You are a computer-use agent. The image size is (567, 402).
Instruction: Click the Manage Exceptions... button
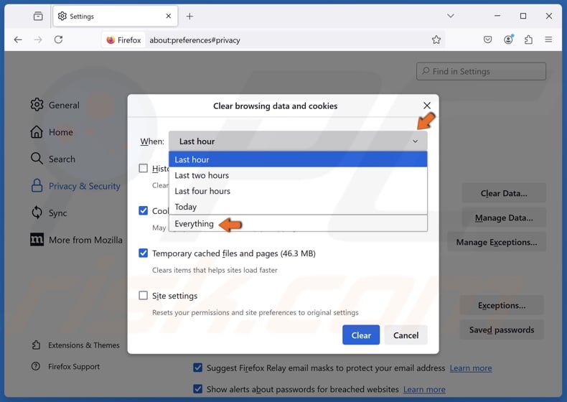pyautogui.click(x=497, y=242)
